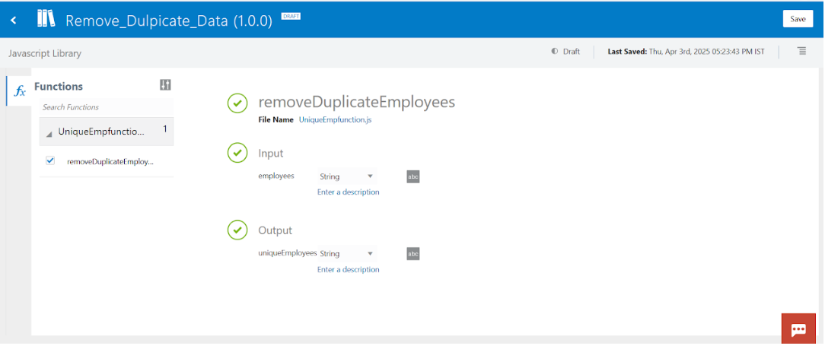The height and width of the screenshot is (349, 825).
Task: Click the abc icon beside uniqueEmployees output
Action: 413,254
